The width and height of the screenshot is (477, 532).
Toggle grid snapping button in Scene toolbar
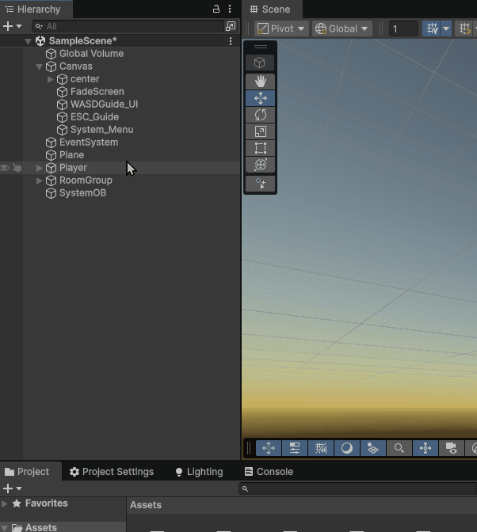coord(433,28)
